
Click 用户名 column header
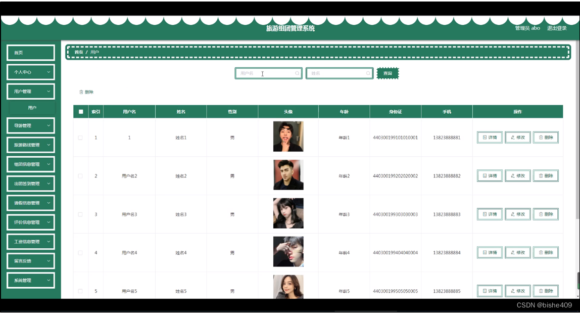coord(129,111)
